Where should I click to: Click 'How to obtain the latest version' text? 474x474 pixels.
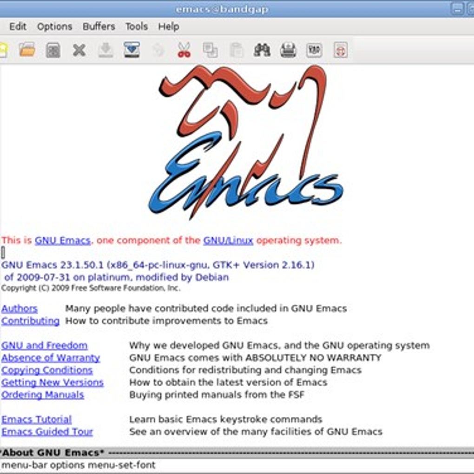pyautogui.click(x=228, y=382)
